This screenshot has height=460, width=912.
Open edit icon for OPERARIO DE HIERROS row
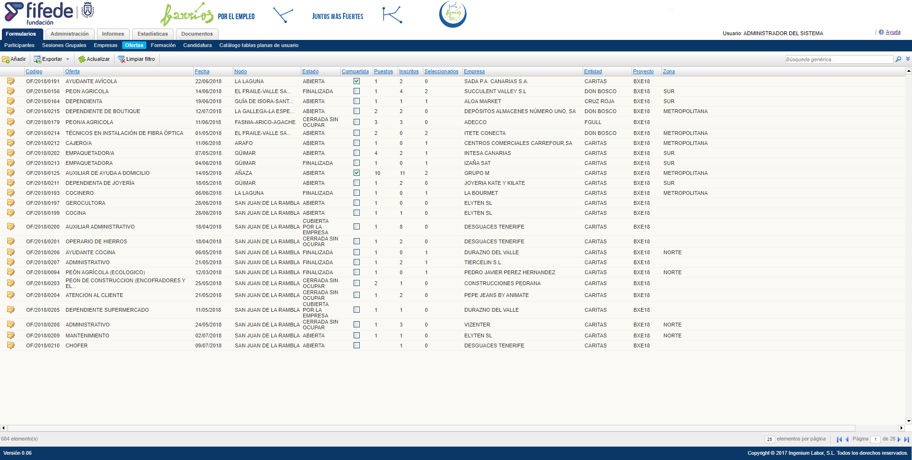click(x=10, y=241)
